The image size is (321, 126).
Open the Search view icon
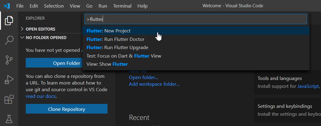(9, 40)
